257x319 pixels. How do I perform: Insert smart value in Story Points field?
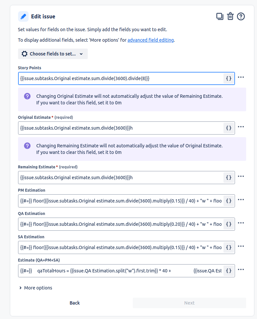[x=228, y=78]
